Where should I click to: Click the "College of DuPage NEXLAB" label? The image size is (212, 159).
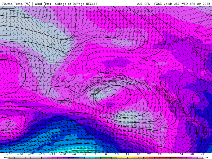[76, 4]
